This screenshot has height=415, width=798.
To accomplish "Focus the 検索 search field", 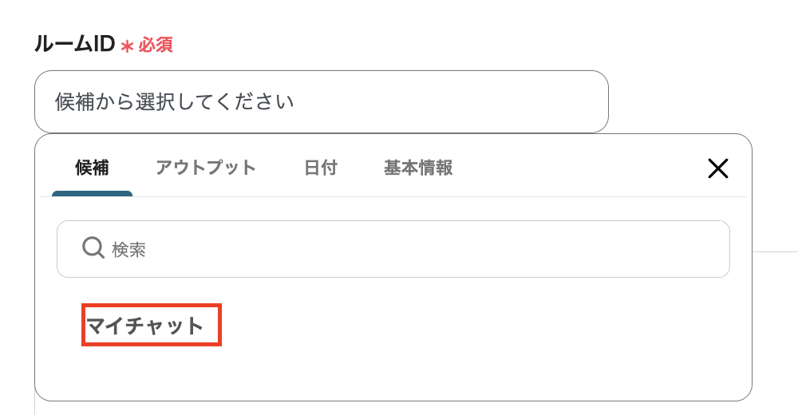I will (399, 249).
